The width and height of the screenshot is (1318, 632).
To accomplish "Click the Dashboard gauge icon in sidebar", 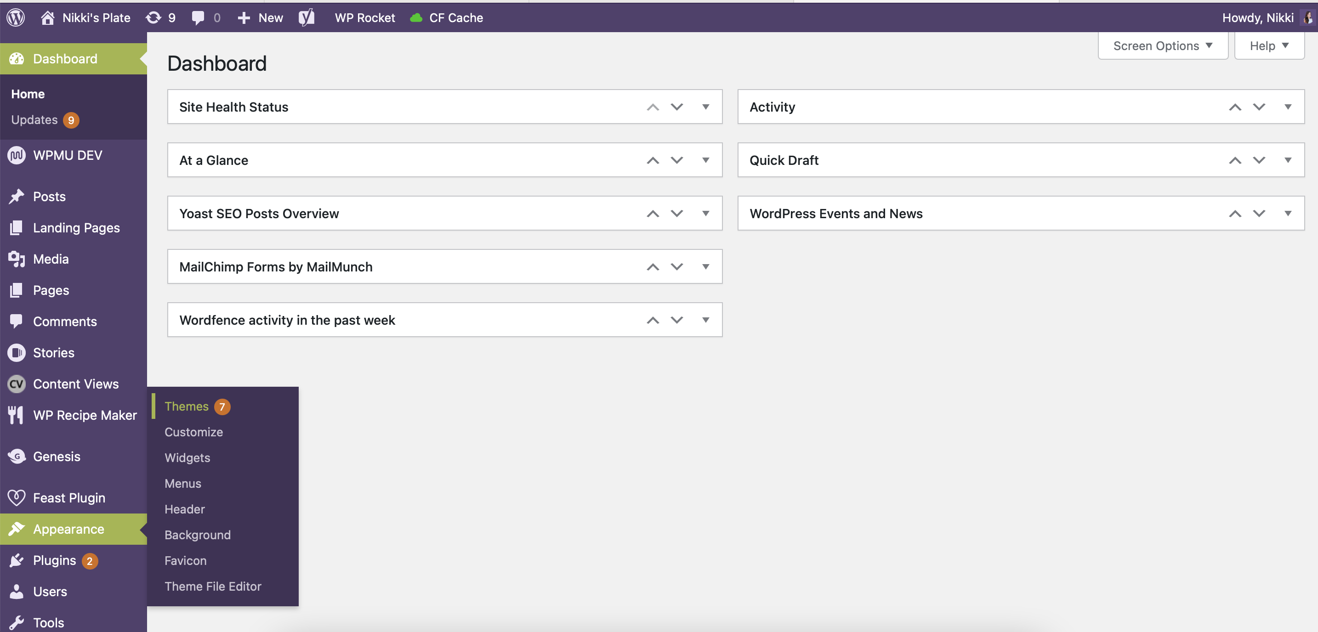I will pyautogui.click(x=17, y=59).
